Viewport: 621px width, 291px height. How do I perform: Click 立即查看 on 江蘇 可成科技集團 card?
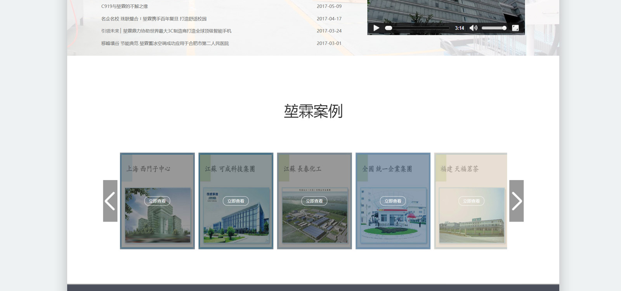(x=236, y=201)
